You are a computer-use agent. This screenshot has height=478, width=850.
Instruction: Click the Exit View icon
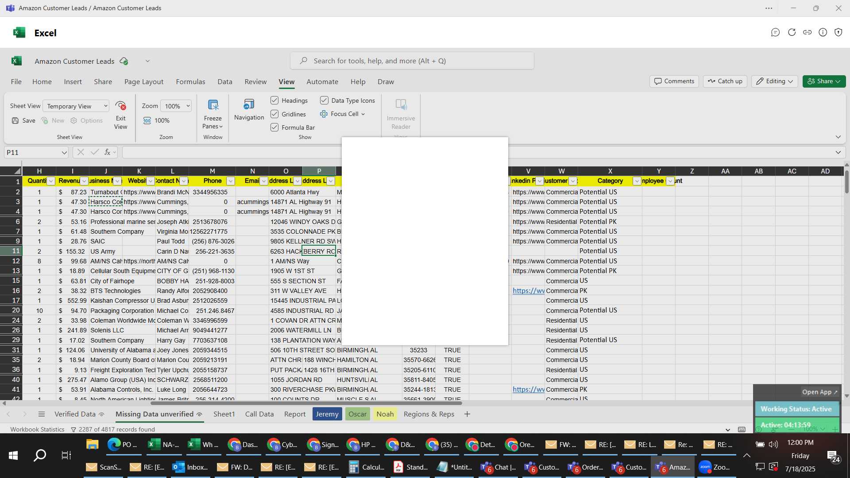[x=120, y=106]
